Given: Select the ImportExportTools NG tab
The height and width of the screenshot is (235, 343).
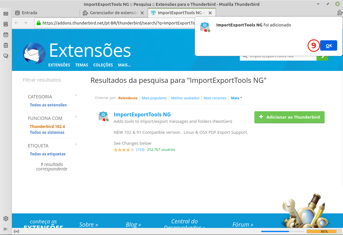Looking at the screenshot, I should click(x=182, y=13).
